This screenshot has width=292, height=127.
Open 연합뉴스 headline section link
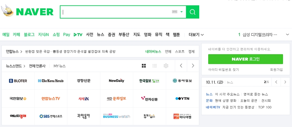(14, 52)
